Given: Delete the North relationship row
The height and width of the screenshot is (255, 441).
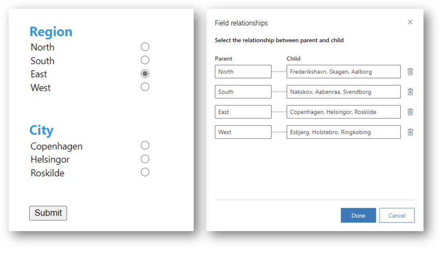Looking at the screenshot, I should coord(410,72).
